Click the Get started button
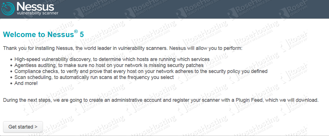Viewport: 329px width, 136px height. (23, 127)
